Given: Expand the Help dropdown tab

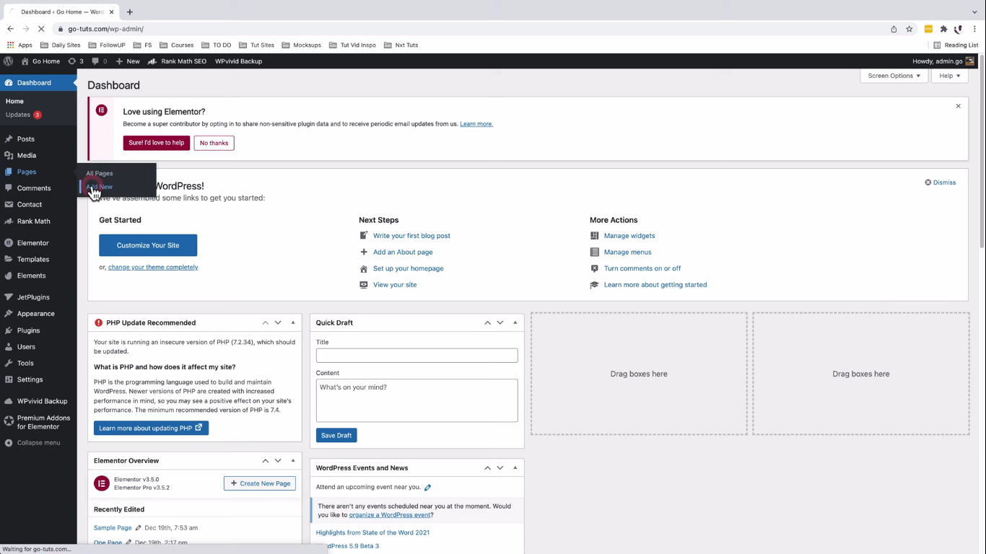Looking at the screenshot, I should click(x=950, y=76).
